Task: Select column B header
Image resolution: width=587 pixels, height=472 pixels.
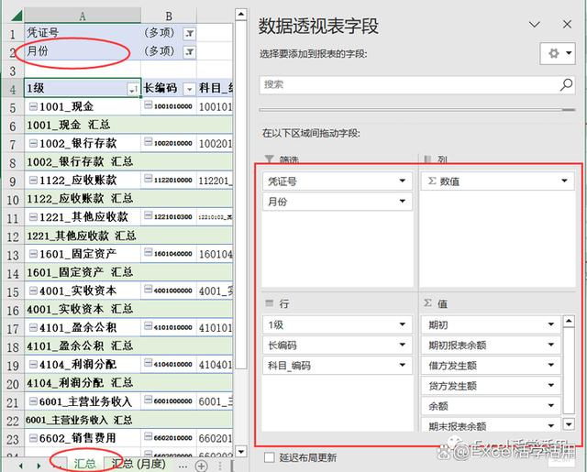Action: click(169, 16)
